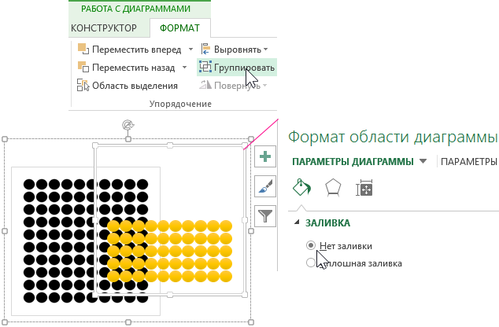
Task: Open the Выровнять dropdown
Action: pyautogui.click(x=235, y=50)
